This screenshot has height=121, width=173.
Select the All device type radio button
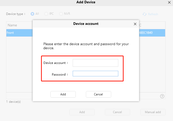[32, 14]
